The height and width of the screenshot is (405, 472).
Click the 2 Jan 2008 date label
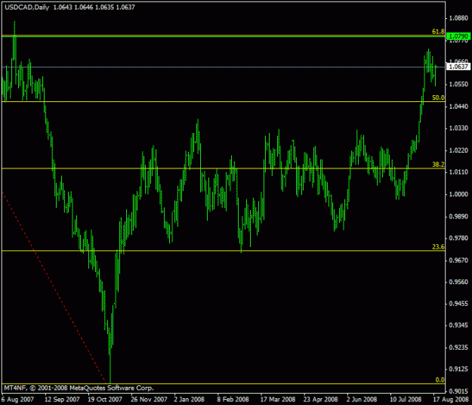(x=189, y=400)
